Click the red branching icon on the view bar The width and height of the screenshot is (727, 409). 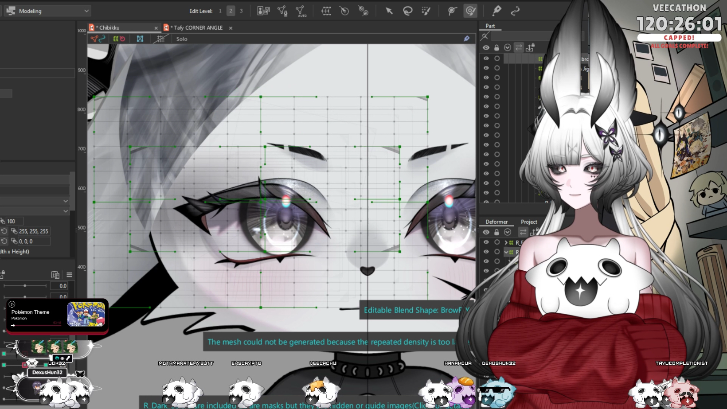click(x=94, y=39)
